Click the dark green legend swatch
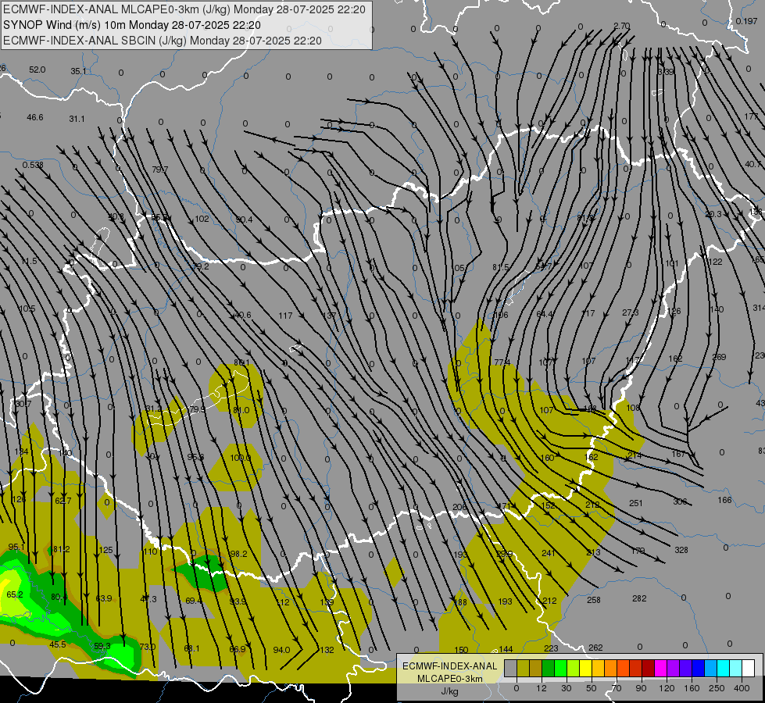Screen dimensions: 765x703 click(549, 668)
